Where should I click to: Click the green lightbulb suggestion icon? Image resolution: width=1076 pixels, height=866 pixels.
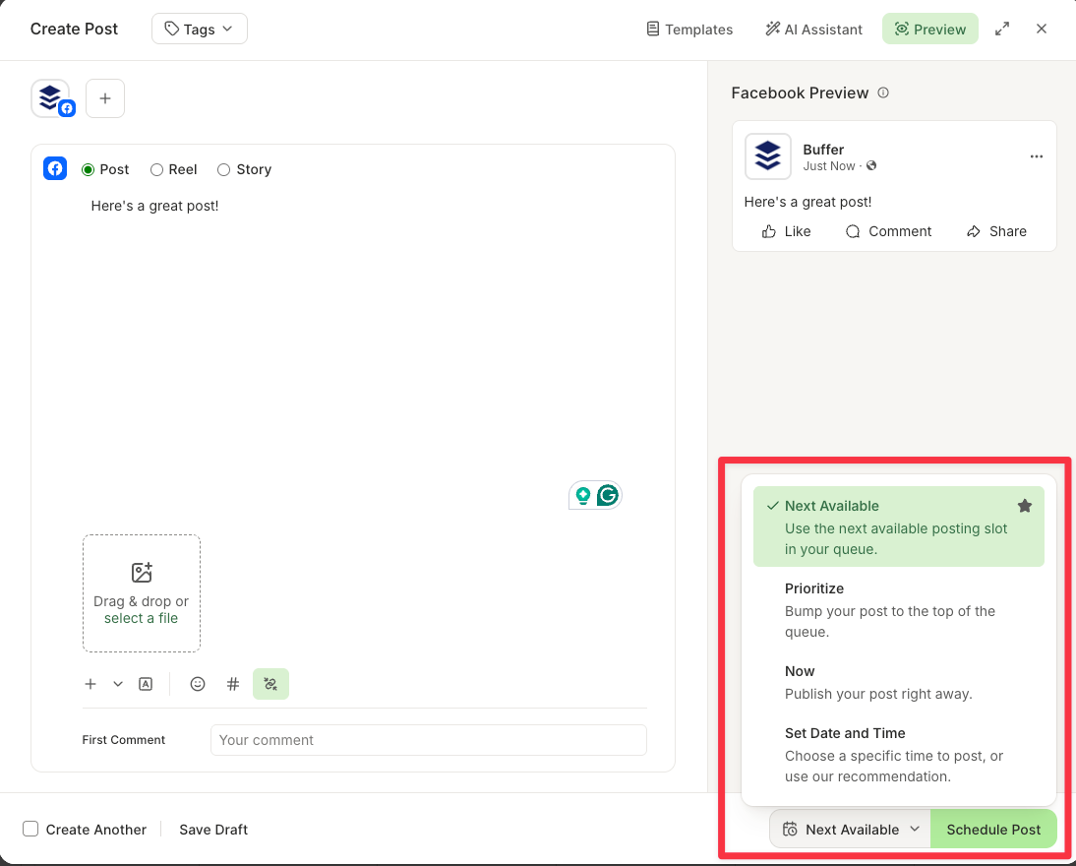[x=582, y=496]
